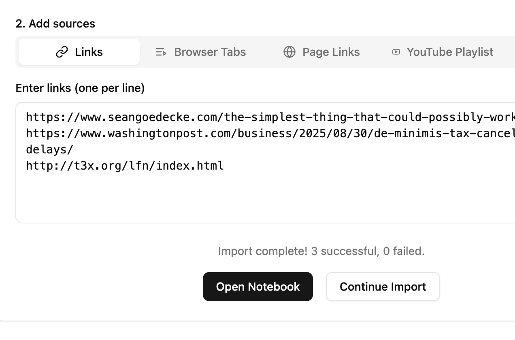Click the '2. Add sources' heading

coord(55,24)
